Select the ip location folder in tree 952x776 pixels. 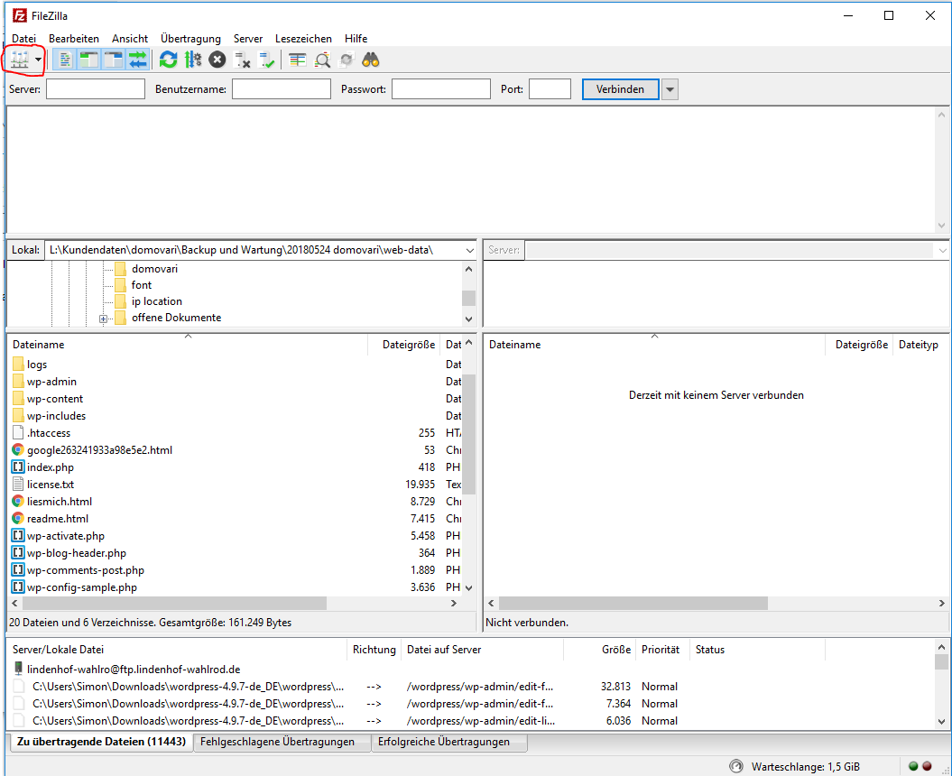(x=157, y=301)
